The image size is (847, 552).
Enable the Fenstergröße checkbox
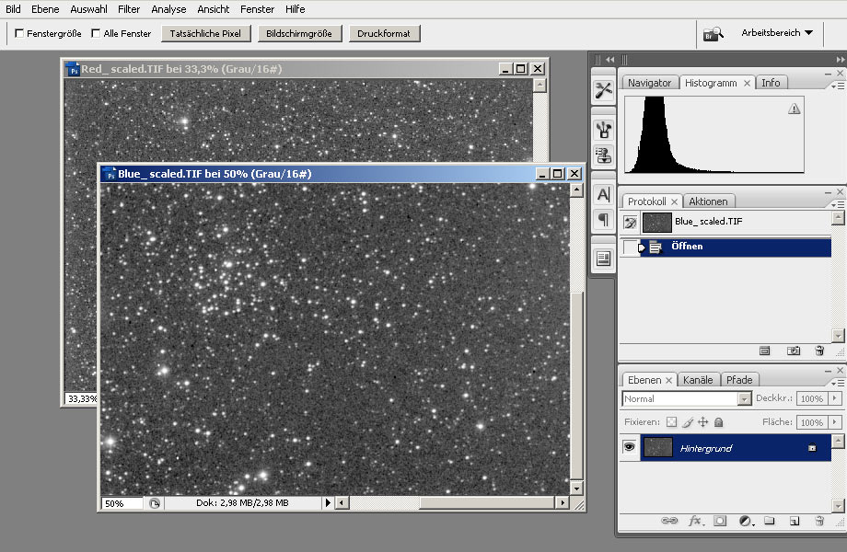tap(19, 34)
